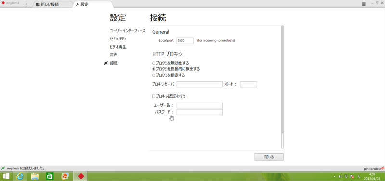Open 接続 settings section
This screenshot has width=385, height=181.
click(x=114, y=63)
